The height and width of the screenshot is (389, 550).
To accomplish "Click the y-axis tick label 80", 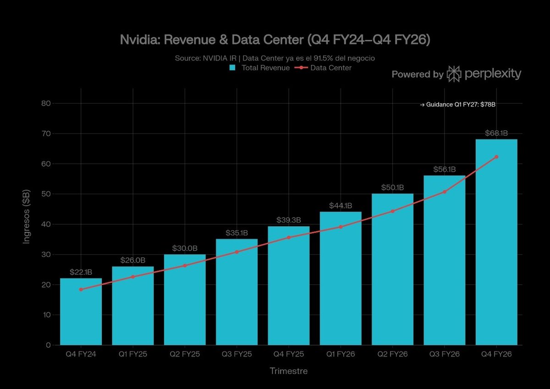I will point(45,103).
